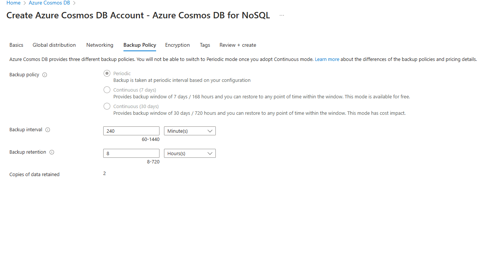Click the Create Azure Cosmos DB Account page title
This screenshot has height=255, width=501.
coord(138,15)
